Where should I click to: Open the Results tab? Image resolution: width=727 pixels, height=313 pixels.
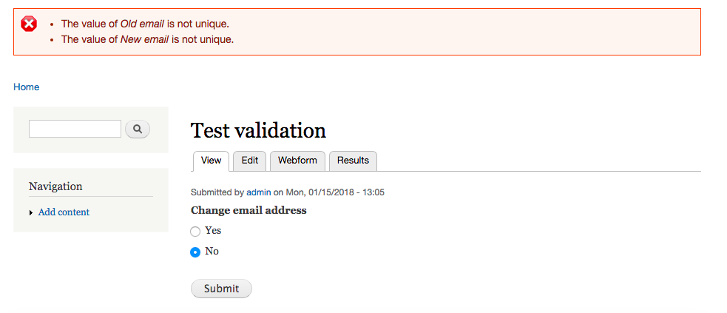tap(353, 161)
